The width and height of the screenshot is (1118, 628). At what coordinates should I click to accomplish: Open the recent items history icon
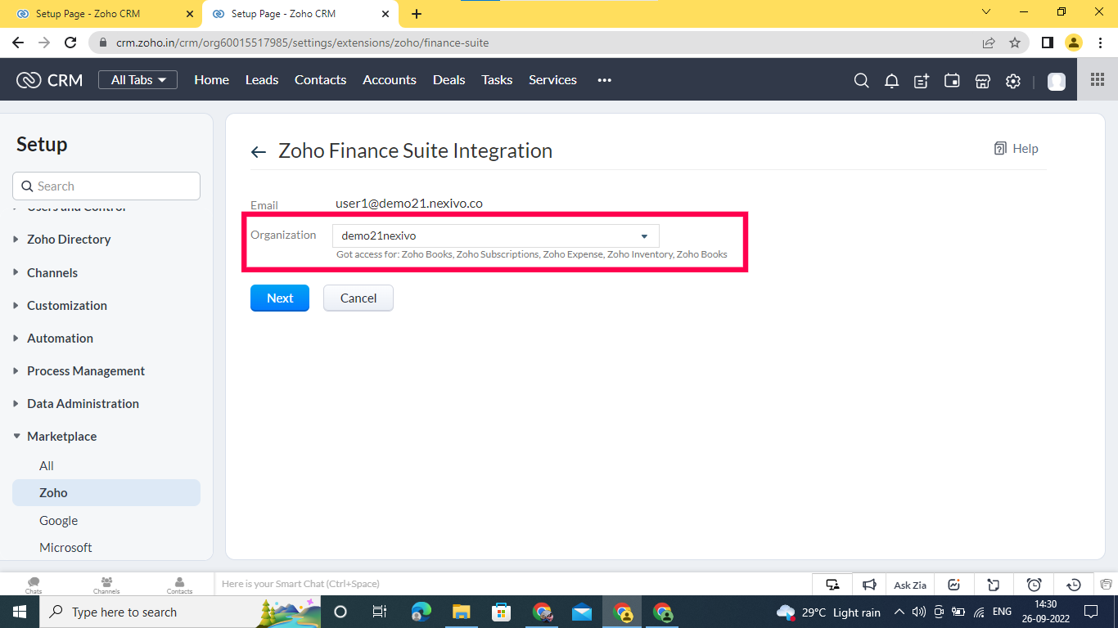[x=1075, y=585]
